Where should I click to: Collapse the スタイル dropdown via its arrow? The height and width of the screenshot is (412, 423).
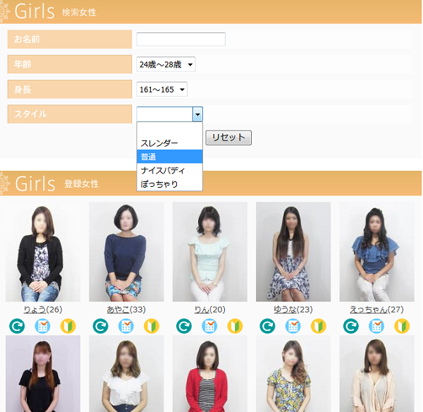[197, 114]
